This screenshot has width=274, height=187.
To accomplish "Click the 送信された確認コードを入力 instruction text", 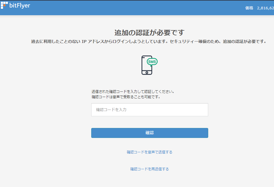I will click(x=133, y=91).
